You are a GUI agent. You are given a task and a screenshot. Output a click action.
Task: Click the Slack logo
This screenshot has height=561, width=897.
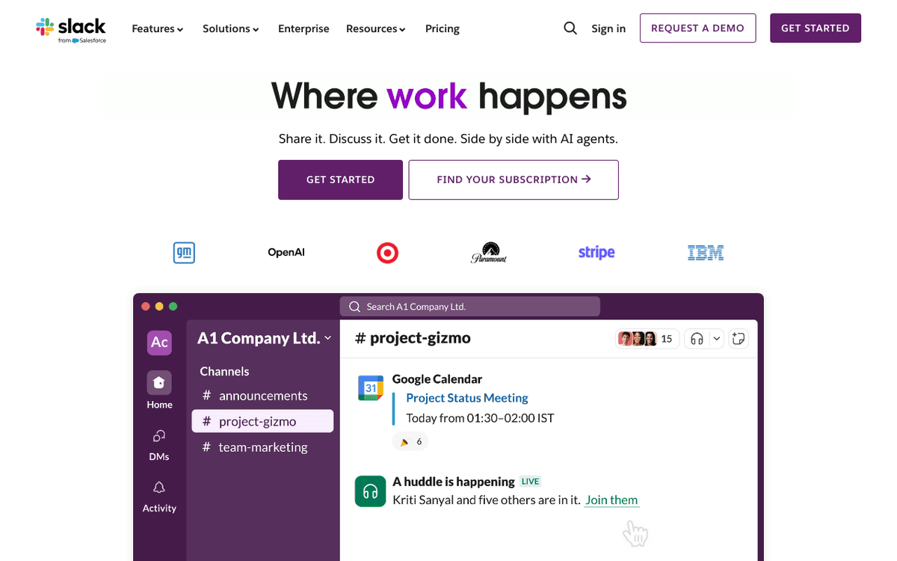click(71, 28)
